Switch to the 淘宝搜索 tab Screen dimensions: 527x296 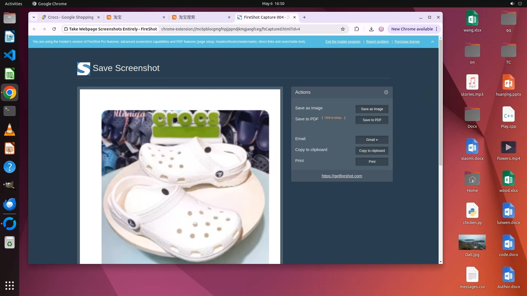pyautogui.click(x=200, y=17)
